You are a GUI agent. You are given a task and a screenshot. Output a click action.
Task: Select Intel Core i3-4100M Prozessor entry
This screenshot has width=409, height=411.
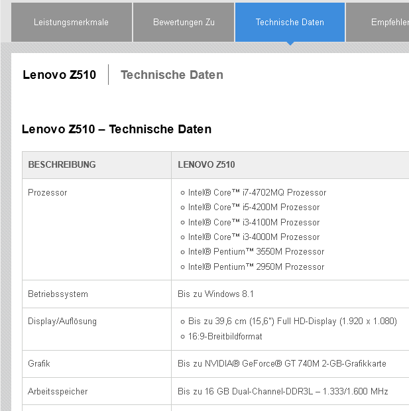254,223
